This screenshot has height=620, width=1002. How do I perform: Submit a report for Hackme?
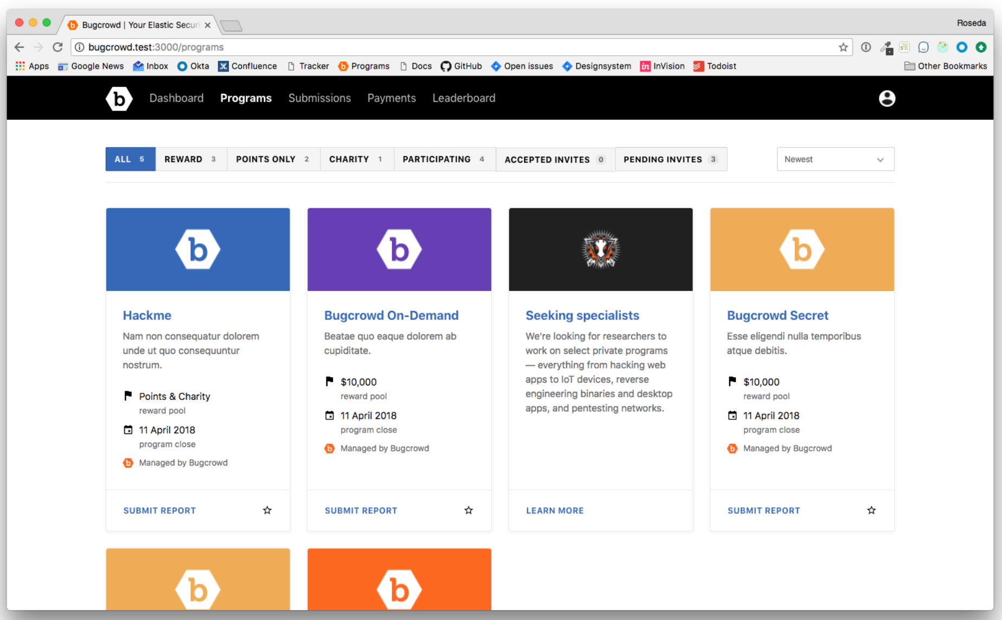[160, 511]
